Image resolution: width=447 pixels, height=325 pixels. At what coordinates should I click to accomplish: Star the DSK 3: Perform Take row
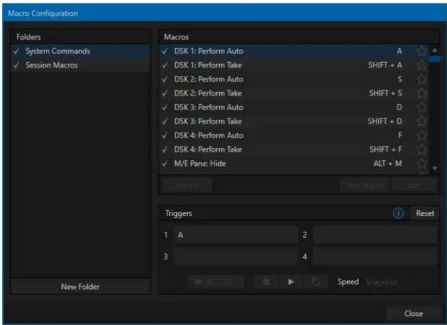pos(422,121)
